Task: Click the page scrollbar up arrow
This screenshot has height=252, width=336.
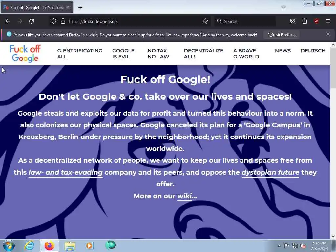Action: [333, 45]
